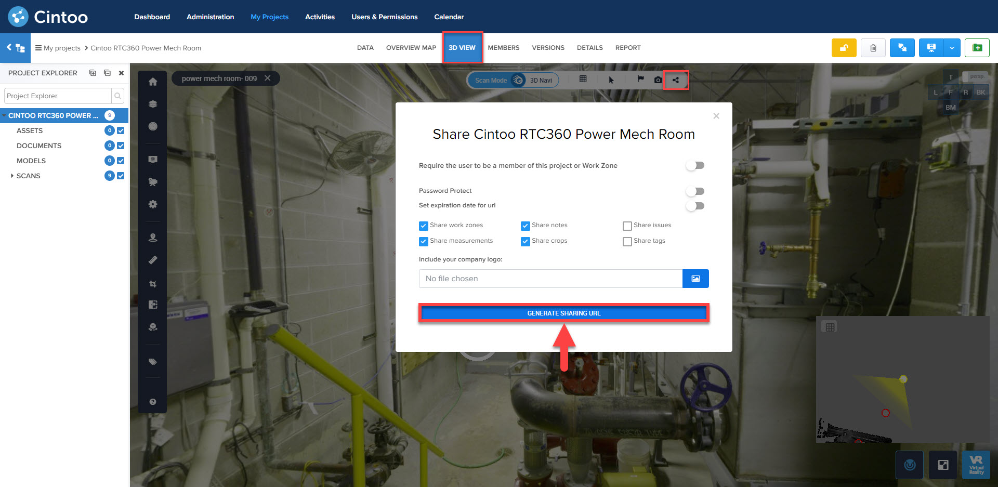998x487 pixels.
Task: Collapse the CINTOO RTC360 POWER root node
Action: pyautogui.click(x=4, y=115)
